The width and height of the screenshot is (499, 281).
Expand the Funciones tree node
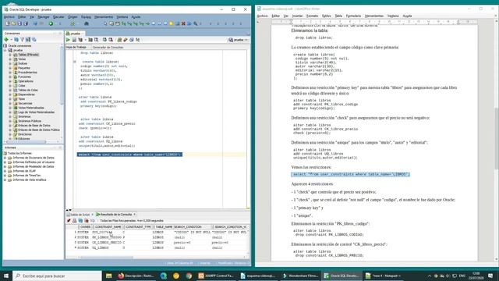(10, 76)
